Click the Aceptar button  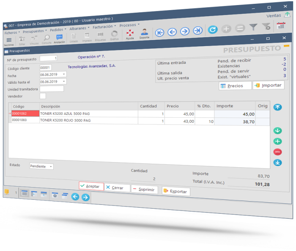tap(91, 186)
